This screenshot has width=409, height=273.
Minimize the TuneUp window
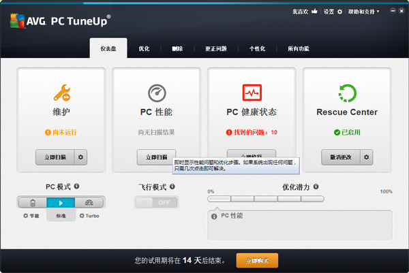tap(393, 11)
